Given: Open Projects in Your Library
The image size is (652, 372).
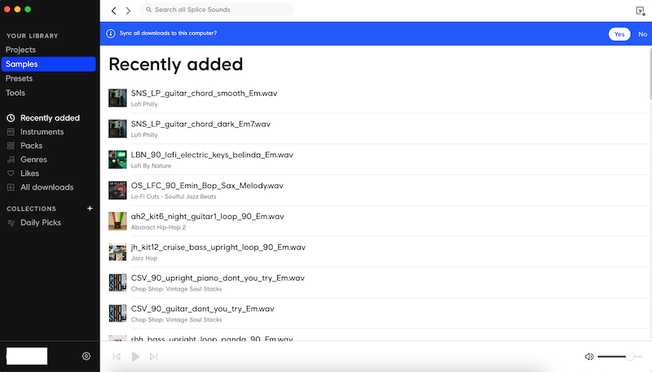Looking at the screenshot, I should point(21,50).
